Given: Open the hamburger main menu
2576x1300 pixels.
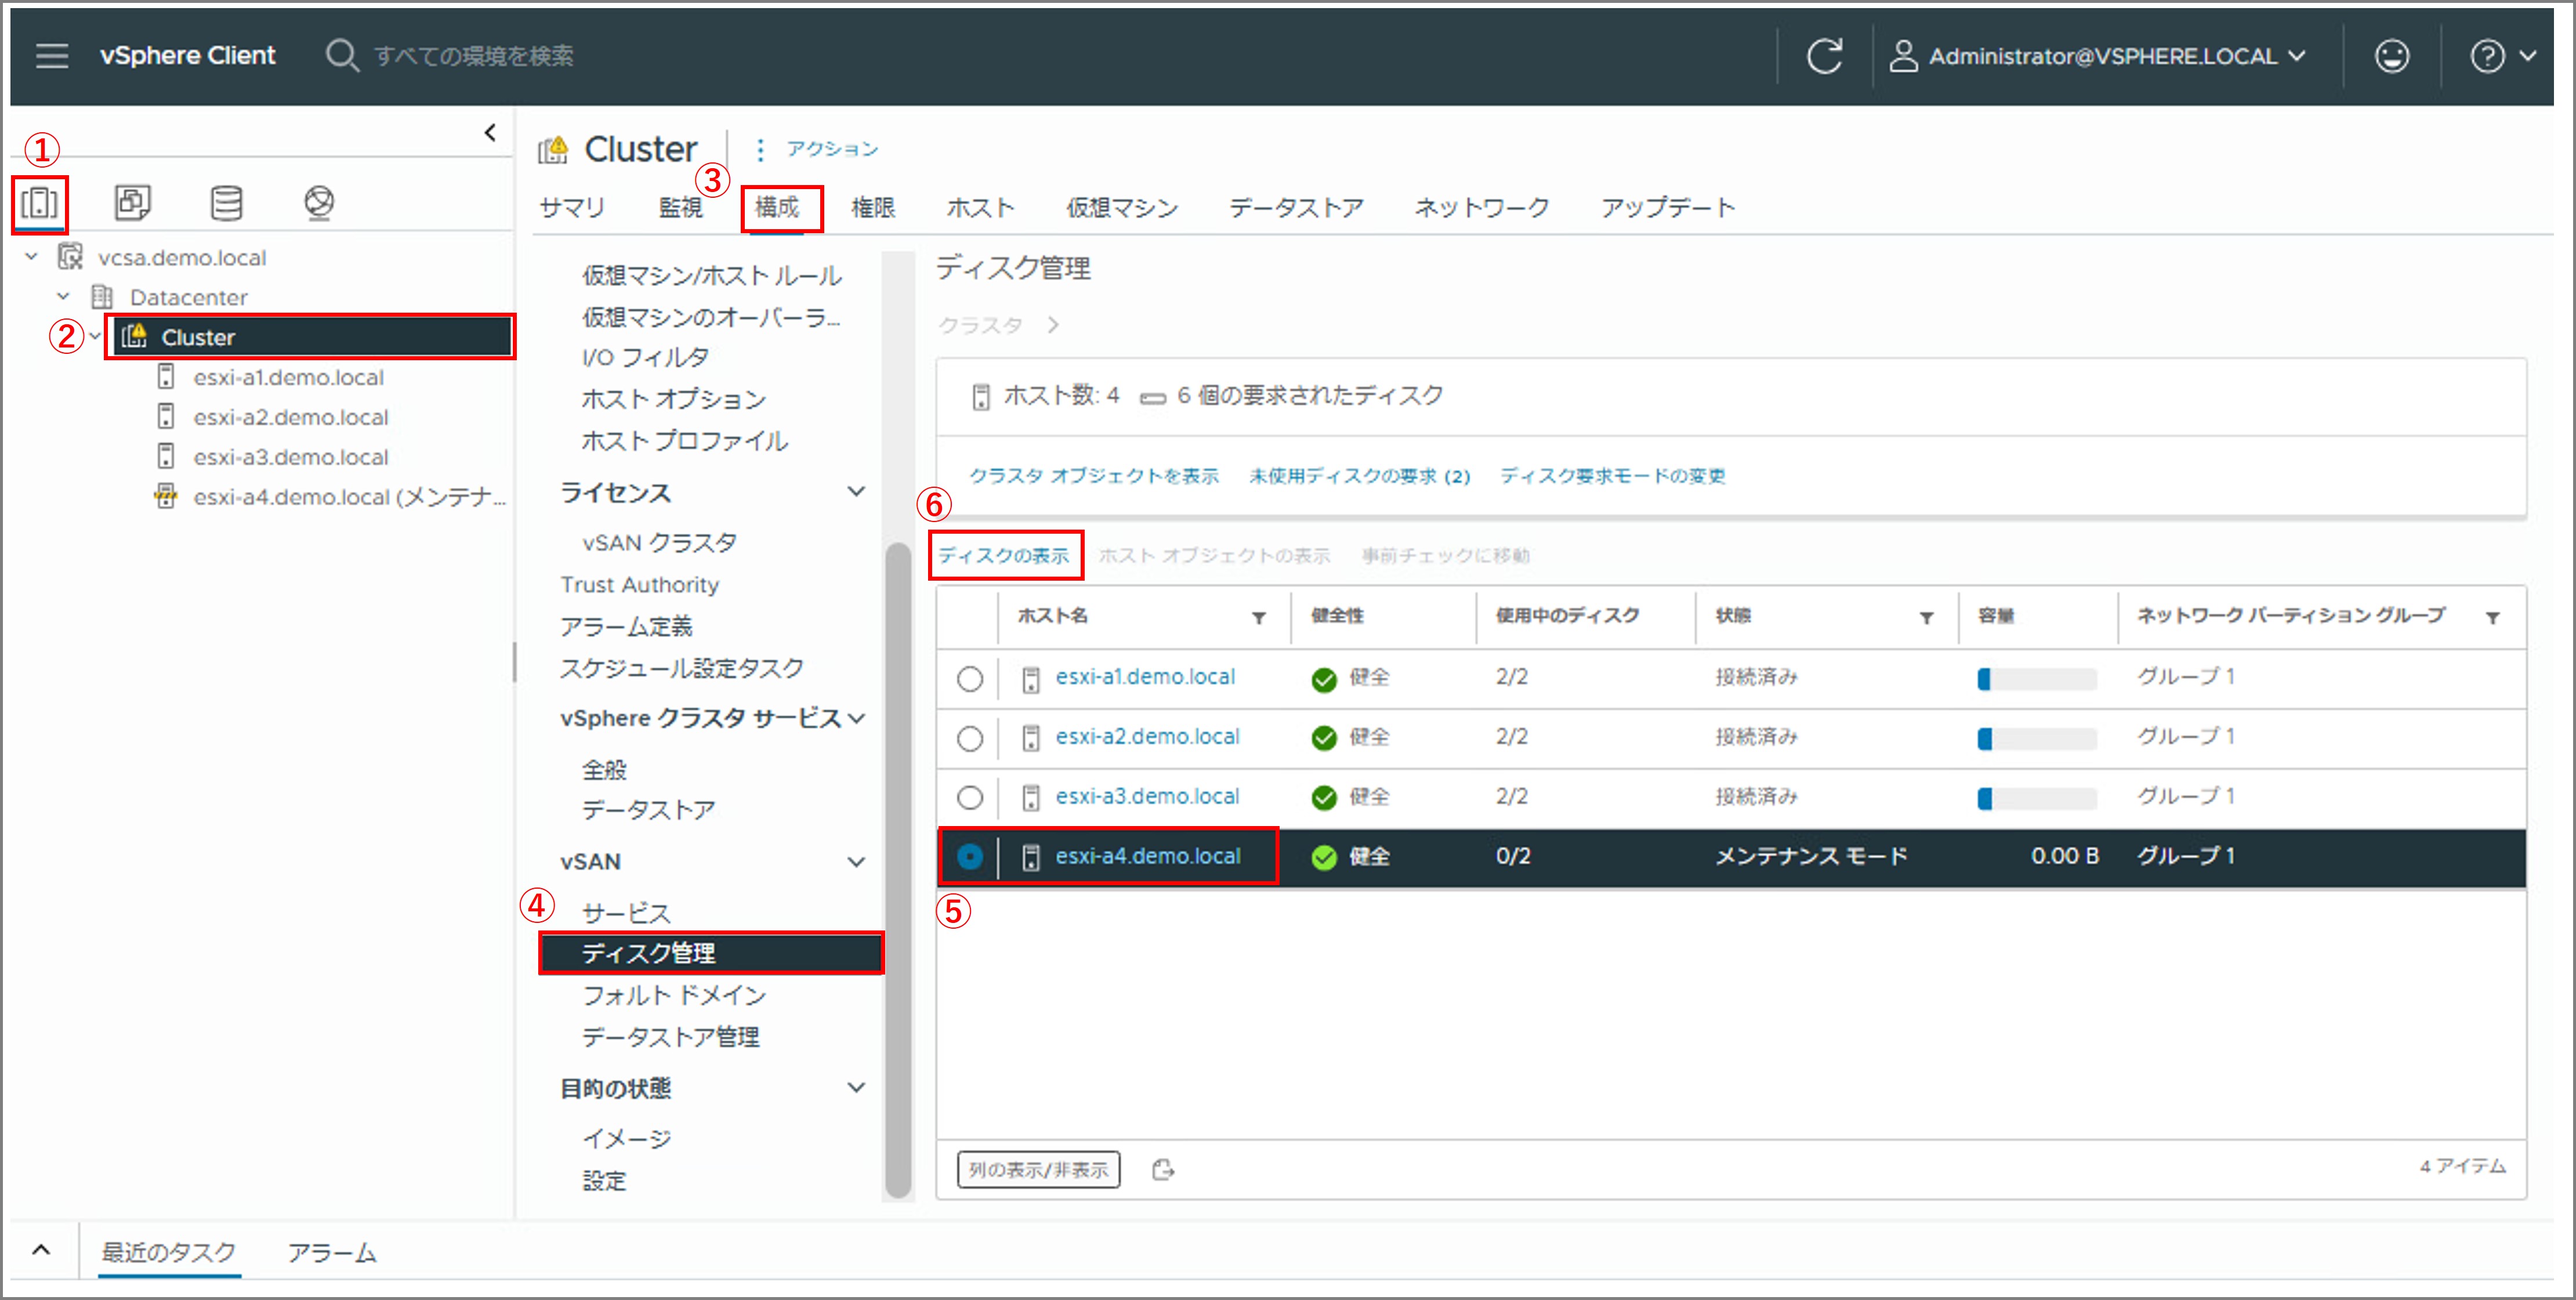Looking at the screenshot, I should click(x=52, y=56).
